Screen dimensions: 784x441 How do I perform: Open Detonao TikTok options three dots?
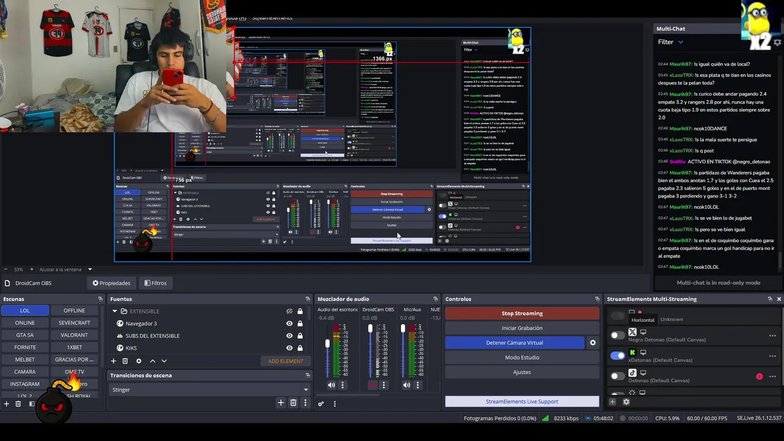pos(772,377)
